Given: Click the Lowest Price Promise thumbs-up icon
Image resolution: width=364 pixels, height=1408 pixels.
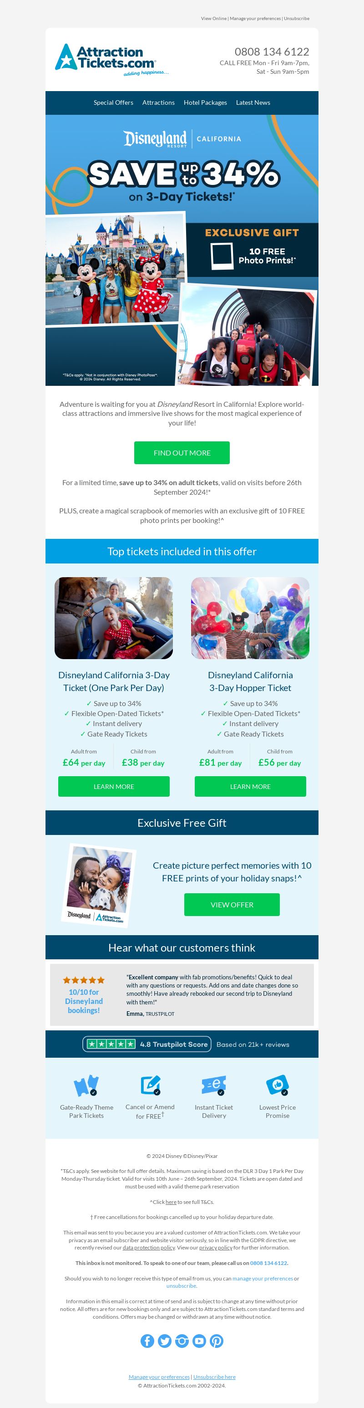Looking at the screenshot, I should coord(277,1085).
